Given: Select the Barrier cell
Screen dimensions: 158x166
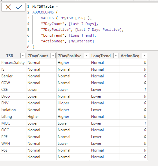Looking at the screenshot, I should (x=13, y=76).
